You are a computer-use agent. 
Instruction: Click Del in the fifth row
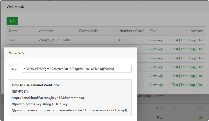click(200, 76)
